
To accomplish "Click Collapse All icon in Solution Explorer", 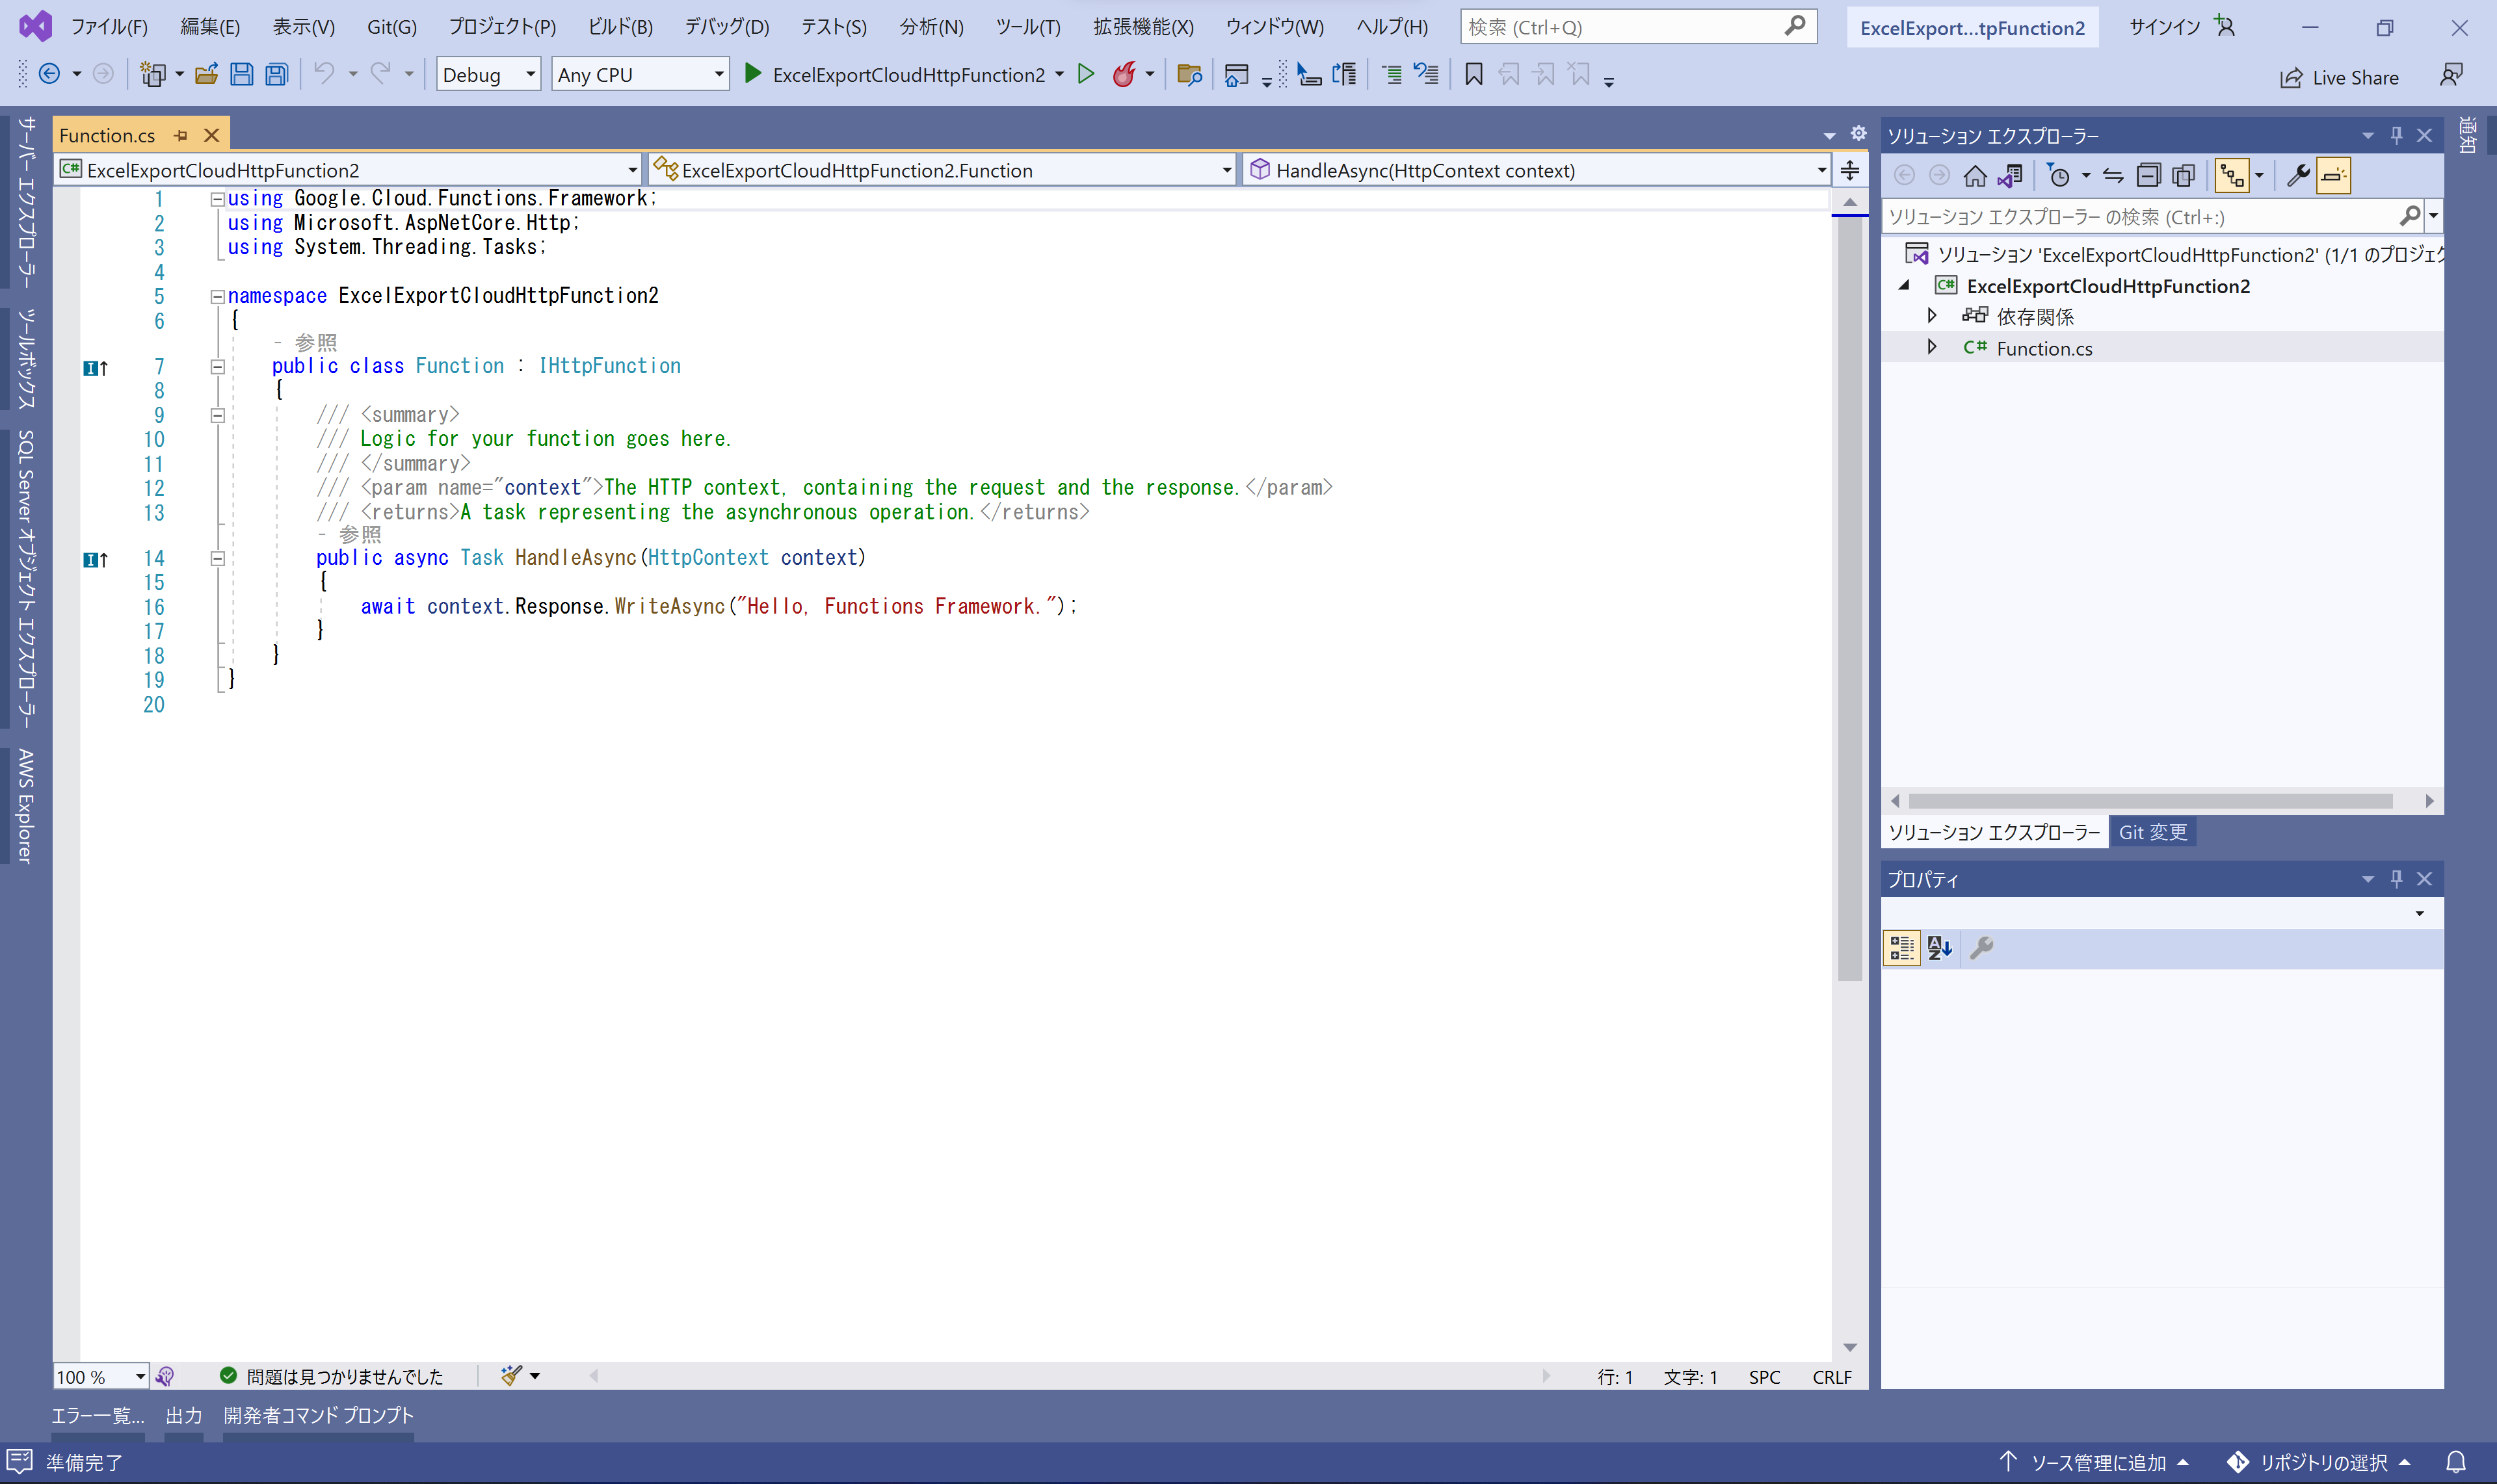I will coord(2149,176).
